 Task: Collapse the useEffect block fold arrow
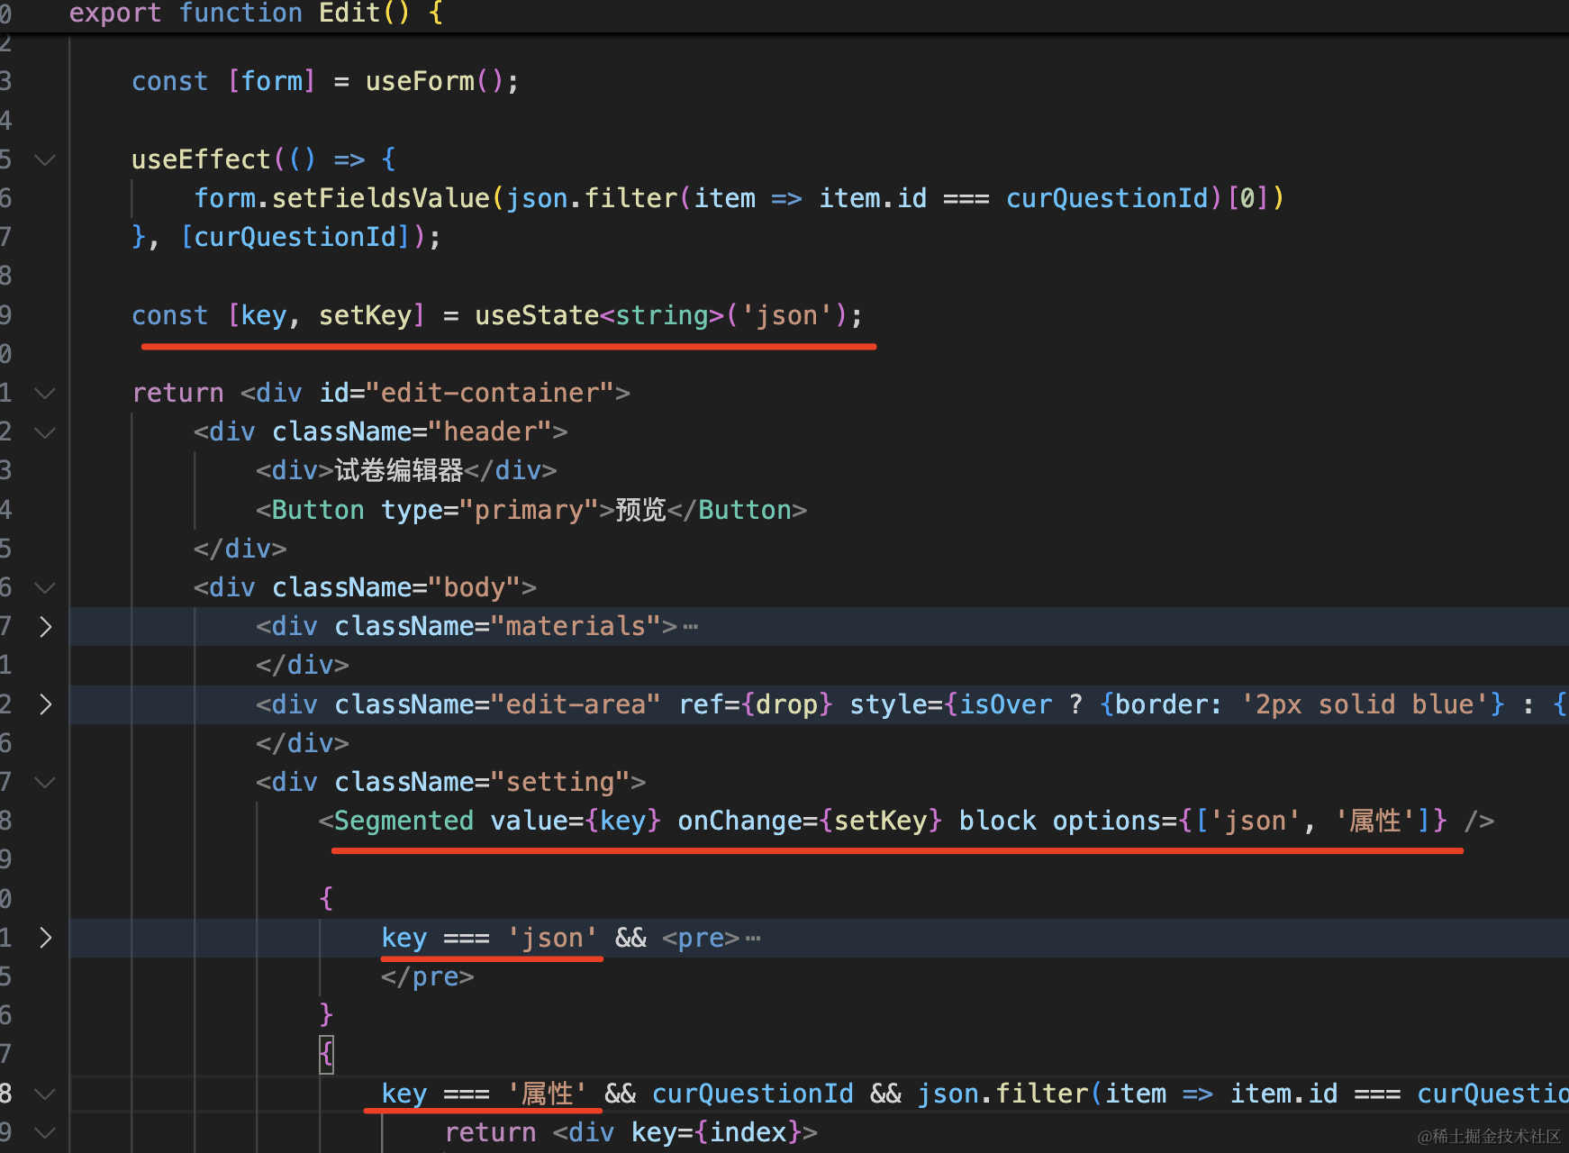pos(45,160)
